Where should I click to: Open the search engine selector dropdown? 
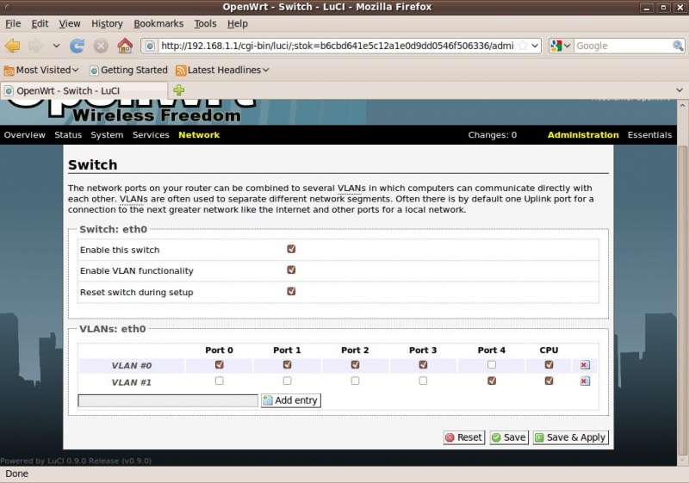click(562, 46)
